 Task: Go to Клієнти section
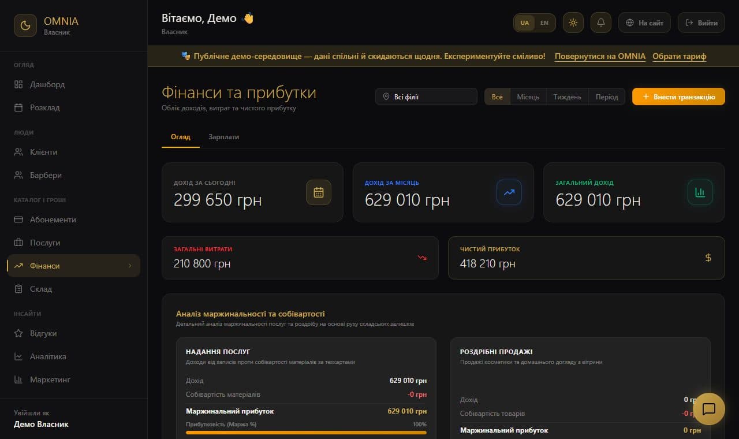(x=73, y=152)
